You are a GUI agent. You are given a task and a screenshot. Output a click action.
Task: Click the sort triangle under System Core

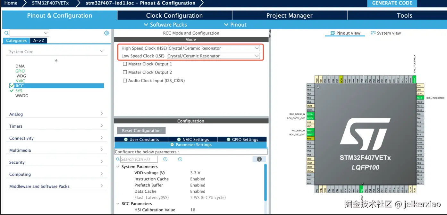pos(56,60)
